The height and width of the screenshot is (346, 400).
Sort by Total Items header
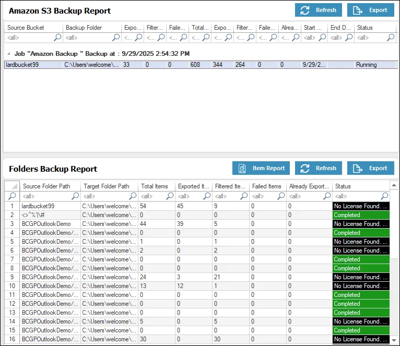pos(157,186)
